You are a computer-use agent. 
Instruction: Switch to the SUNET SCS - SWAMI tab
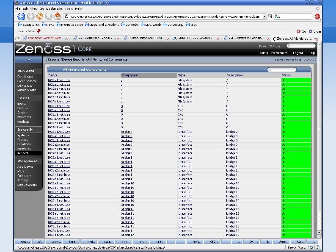194,38
